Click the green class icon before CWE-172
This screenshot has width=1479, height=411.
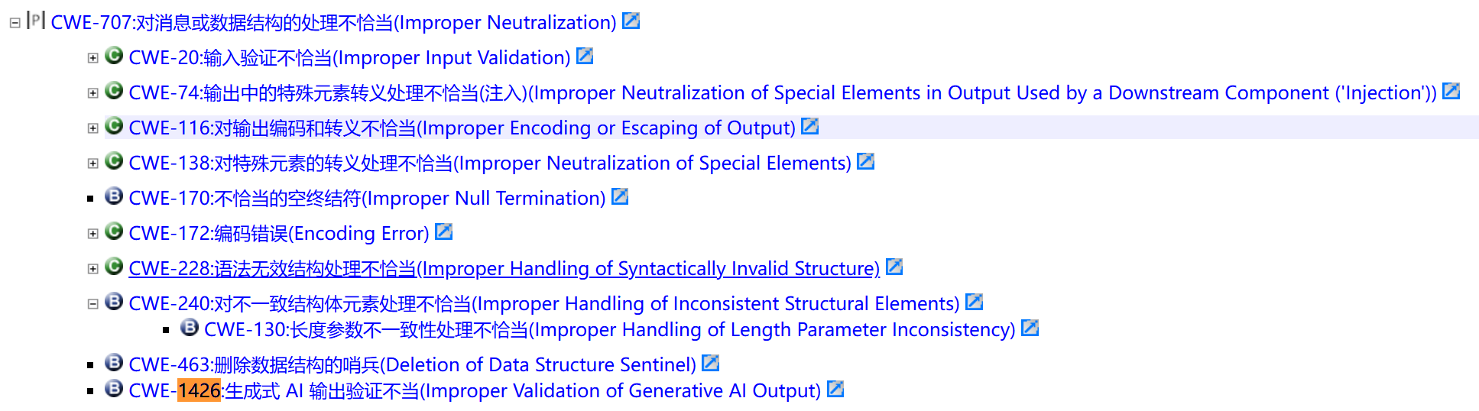coord(114,231)
